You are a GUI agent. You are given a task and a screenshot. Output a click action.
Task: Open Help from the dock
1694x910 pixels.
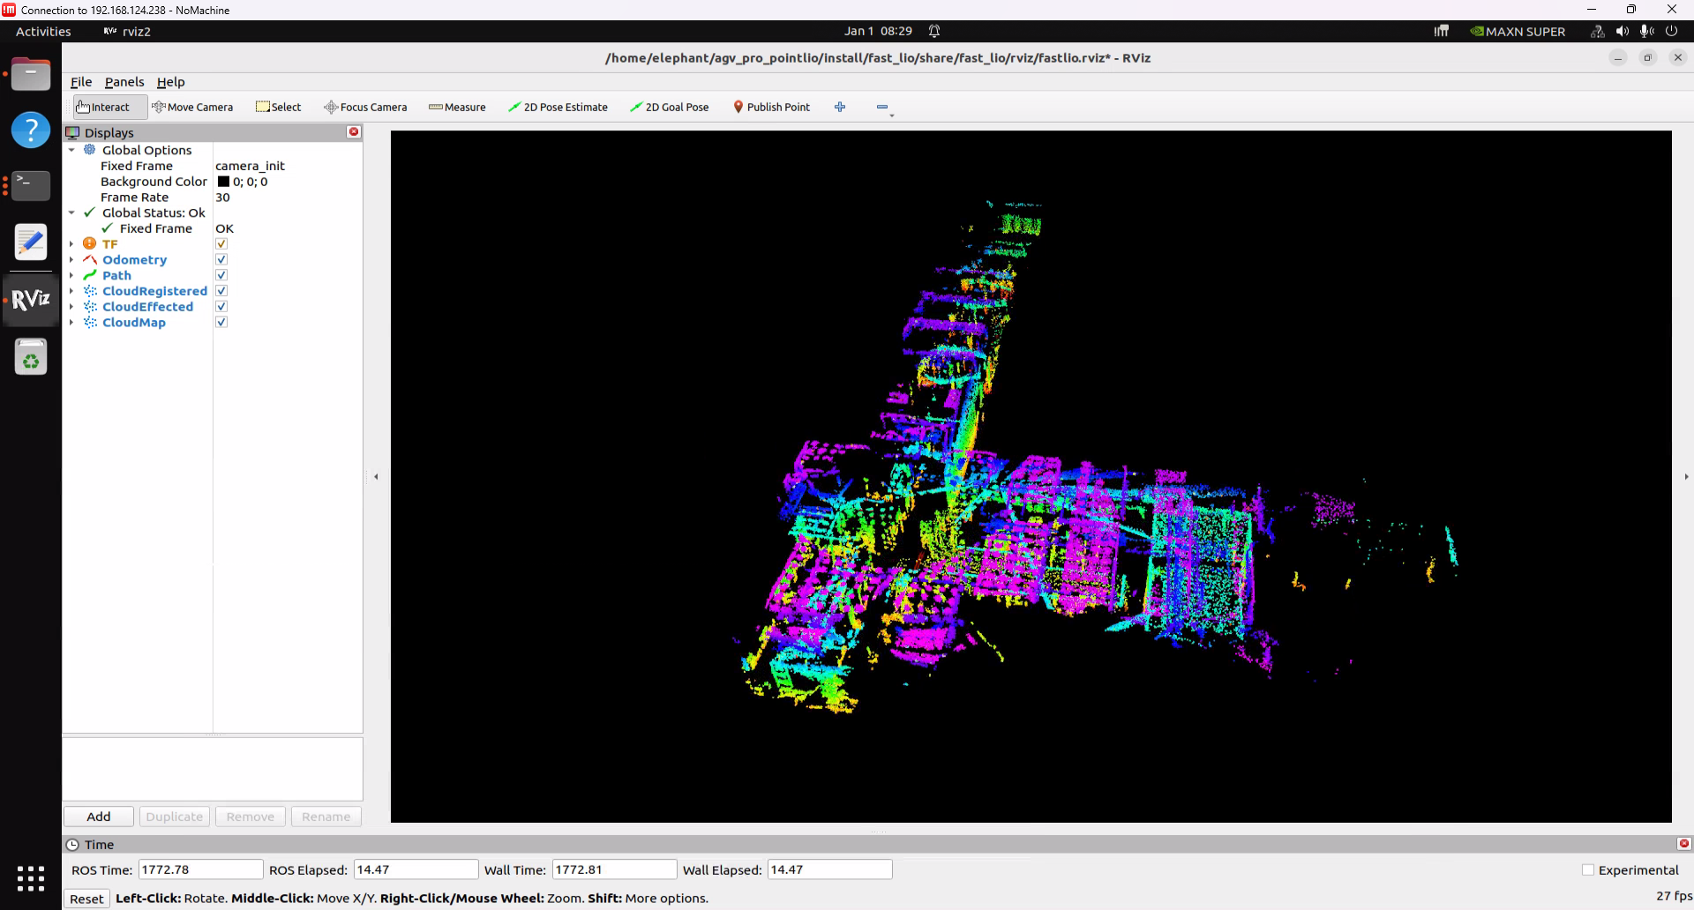click(x=31, y=131)
